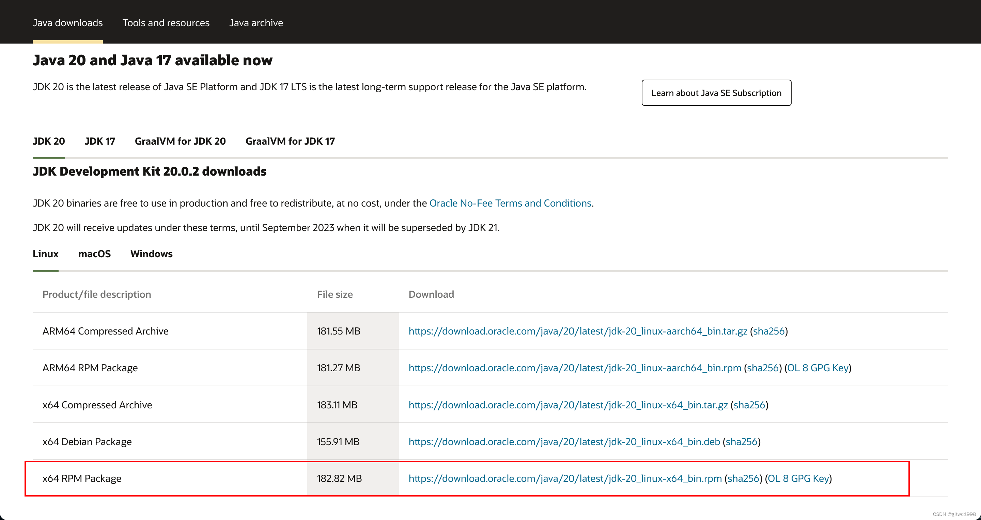Image resolution: width=981 pixels, height=520 pixels.
Task: Switch to the Windows platform tab
Action: pos(152,254)
